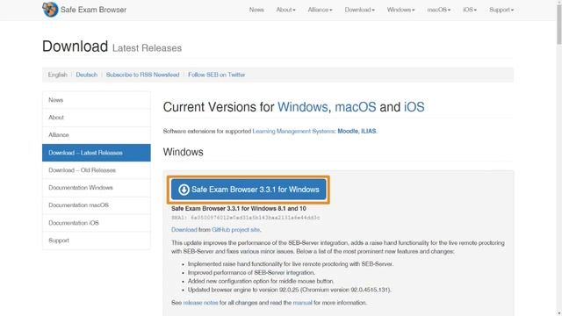The image size is (562, 316).
Task: Open the About dropdown in top navigation
Action: [285, 10]
